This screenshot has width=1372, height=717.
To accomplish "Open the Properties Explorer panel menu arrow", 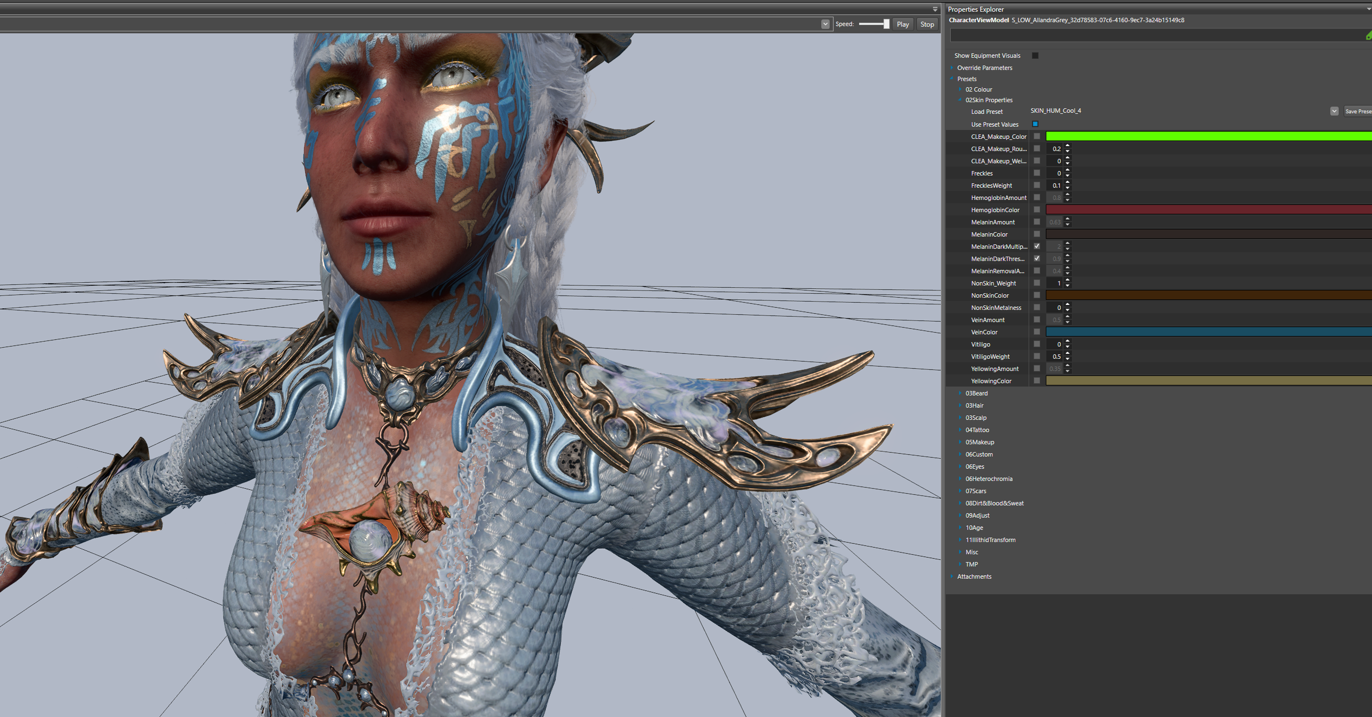I will 1369,9.
